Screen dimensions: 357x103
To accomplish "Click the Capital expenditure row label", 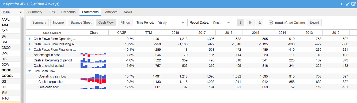I will coord(52,82).
